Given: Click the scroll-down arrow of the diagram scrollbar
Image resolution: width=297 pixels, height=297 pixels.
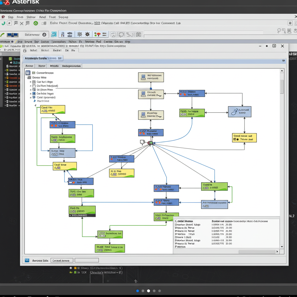Looking at the screenshot, I should (282, 247).
